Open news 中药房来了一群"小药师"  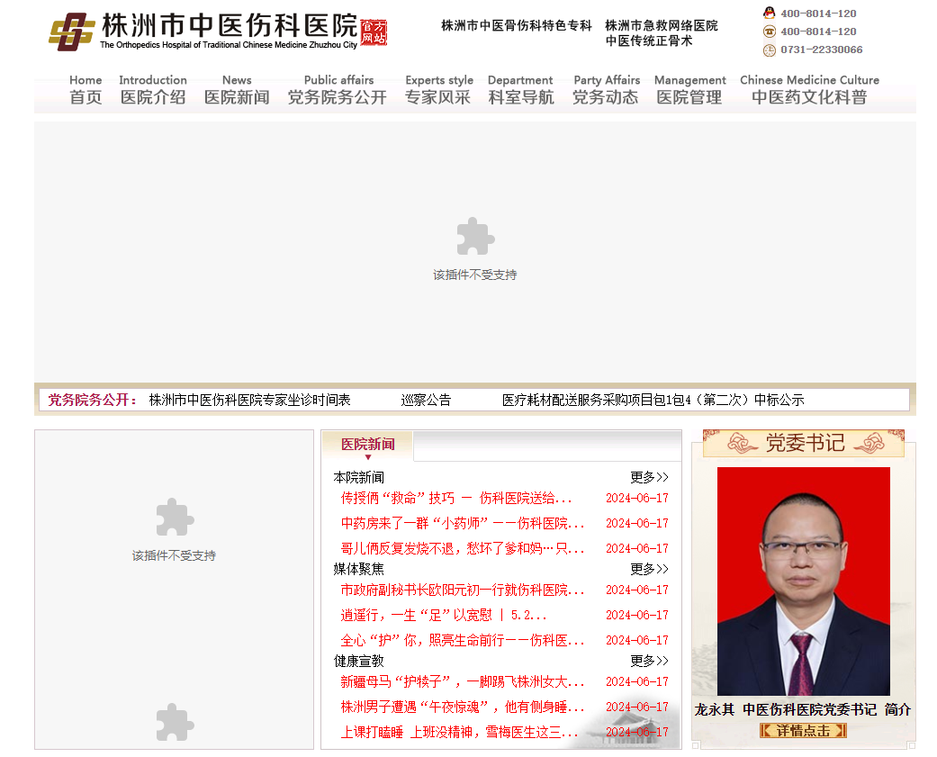pyautogui.click(x=463, y=523)
